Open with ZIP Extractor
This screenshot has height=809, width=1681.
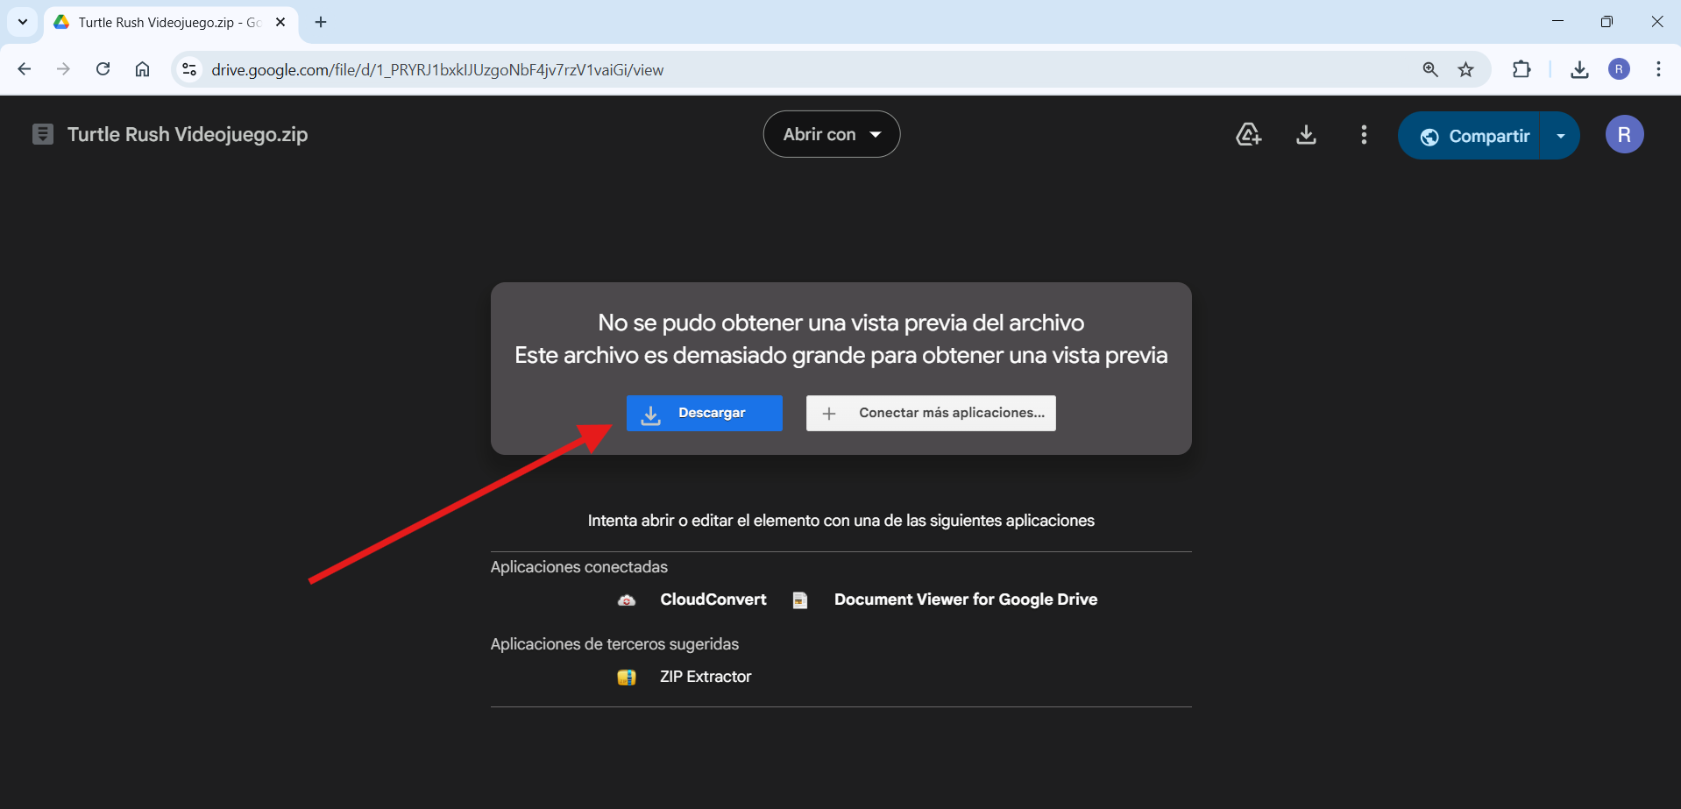(x=706, y=677)
